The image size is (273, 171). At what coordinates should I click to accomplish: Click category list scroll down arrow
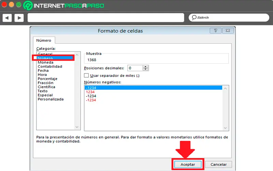[77, 127]
